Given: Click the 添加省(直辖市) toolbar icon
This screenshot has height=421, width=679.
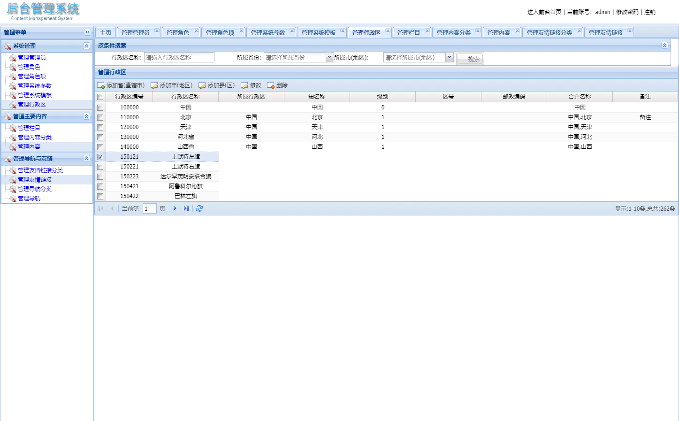Looking at the screenshot, I should pos(101,85).
